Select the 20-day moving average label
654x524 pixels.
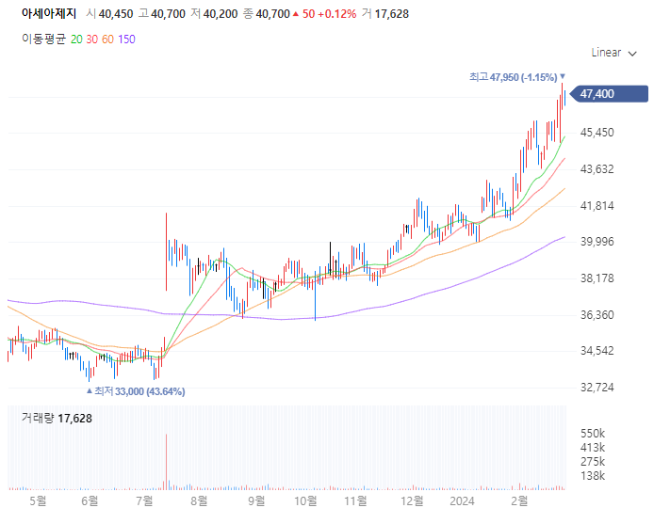(x=76, y=40)
